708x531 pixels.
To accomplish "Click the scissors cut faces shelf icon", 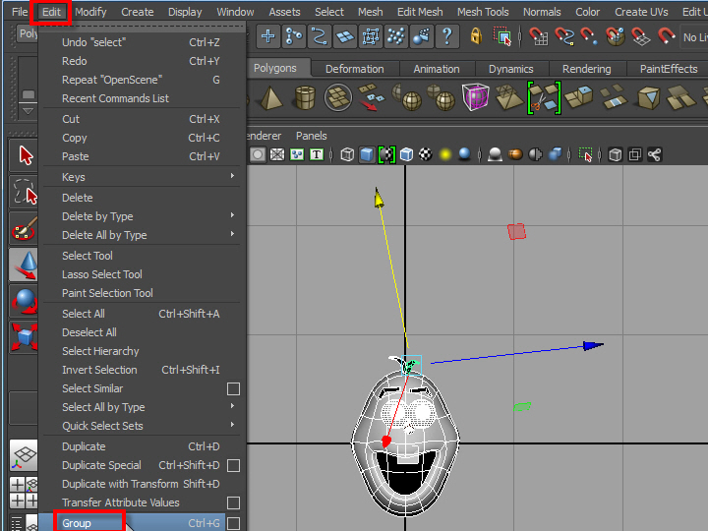I will point(543,98).
